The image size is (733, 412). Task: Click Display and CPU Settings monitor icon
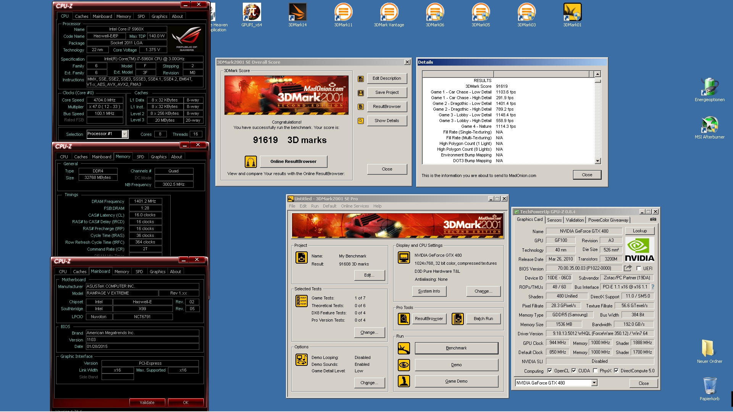pos(404,257)
